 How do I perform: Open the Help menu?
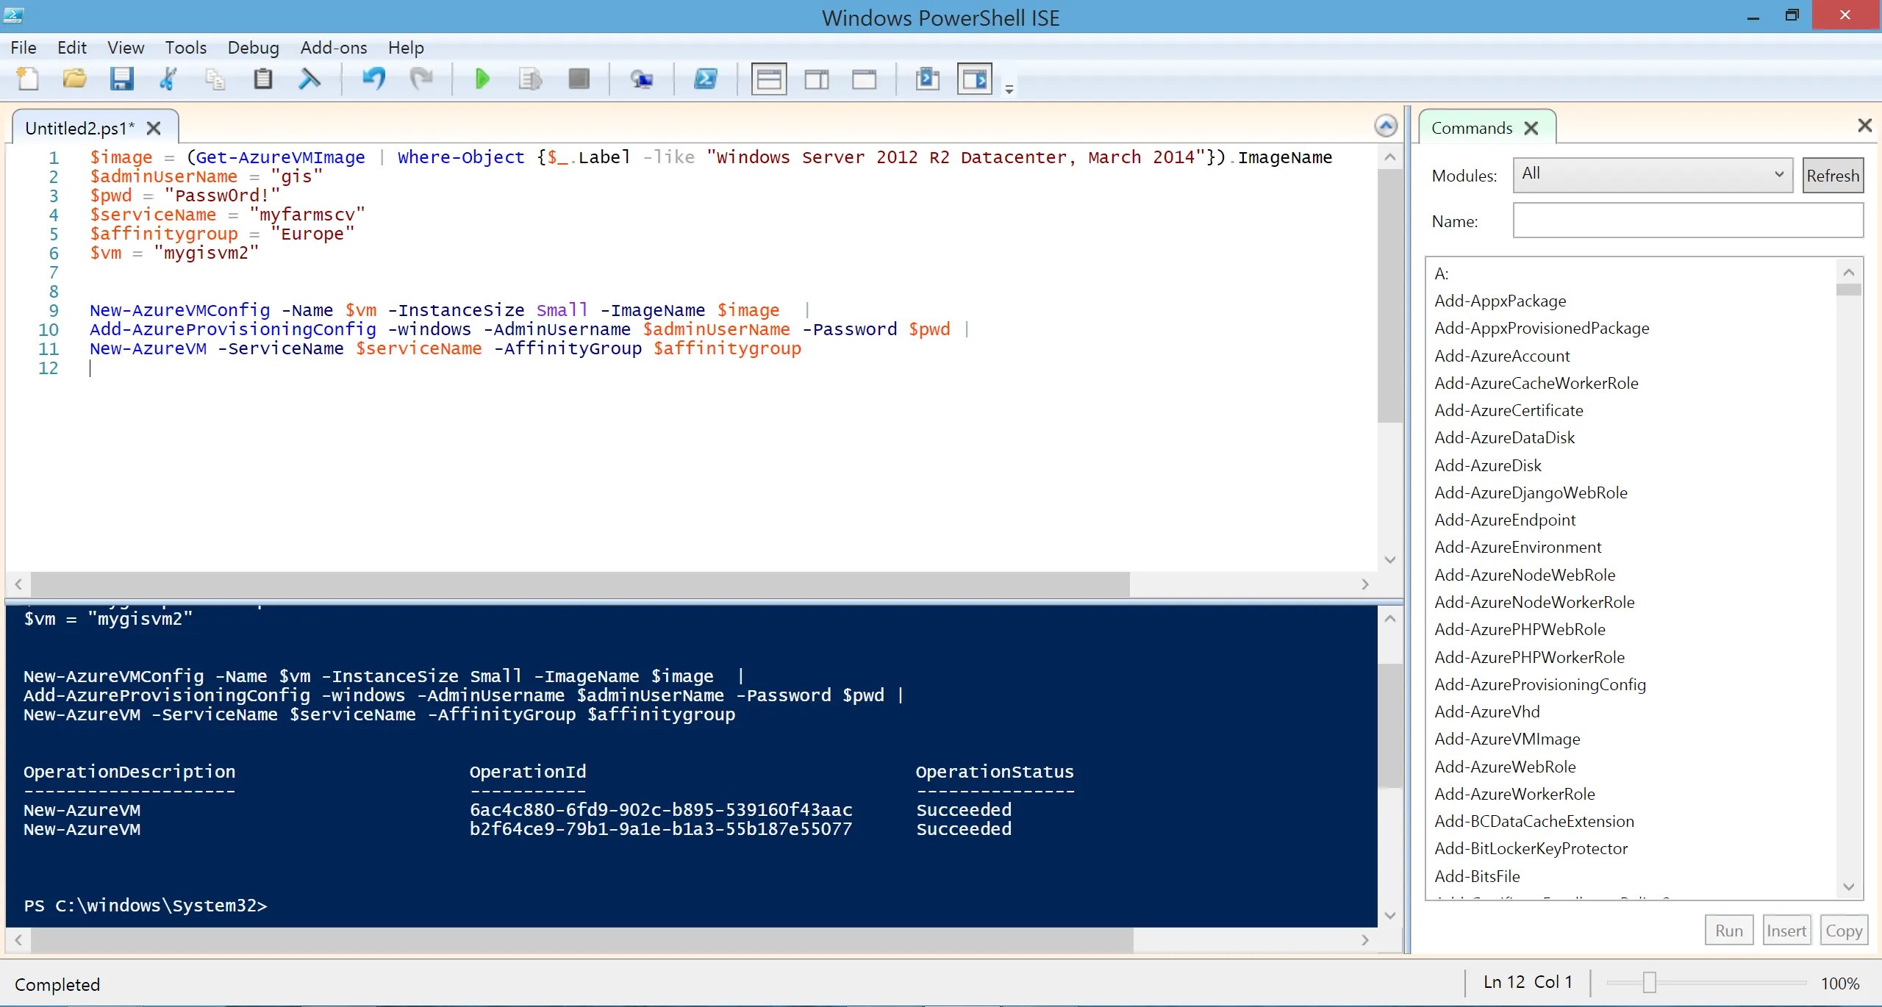coord(406,48)
